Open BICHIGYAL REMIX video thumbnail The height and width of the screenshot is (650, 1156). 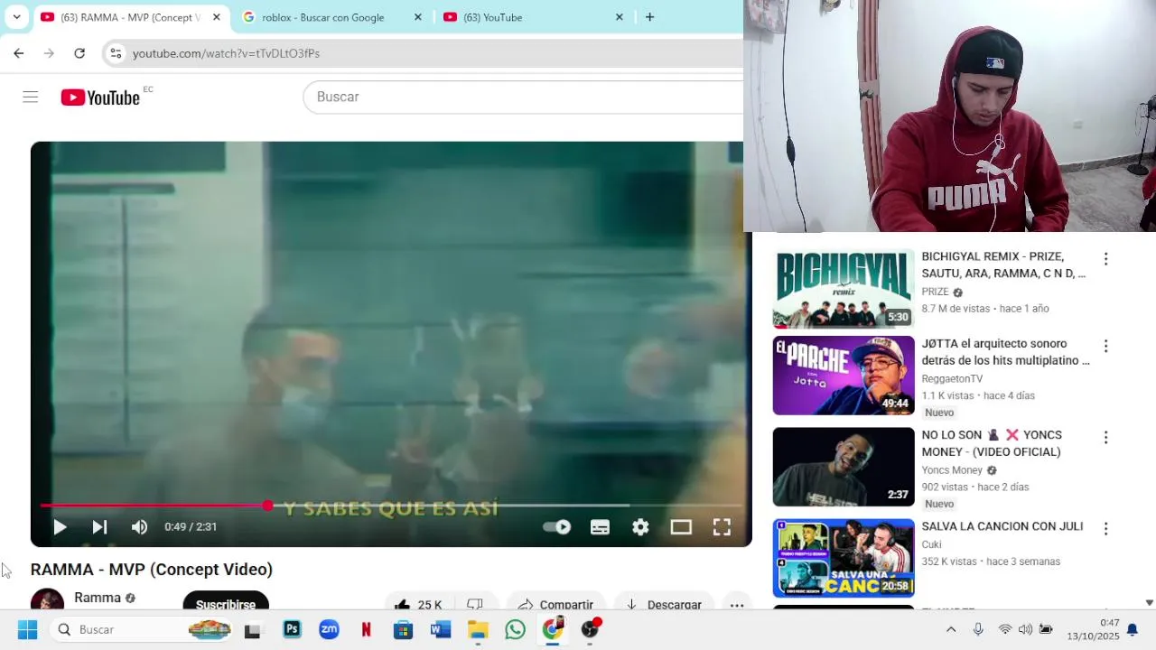[x=844, y=288]
